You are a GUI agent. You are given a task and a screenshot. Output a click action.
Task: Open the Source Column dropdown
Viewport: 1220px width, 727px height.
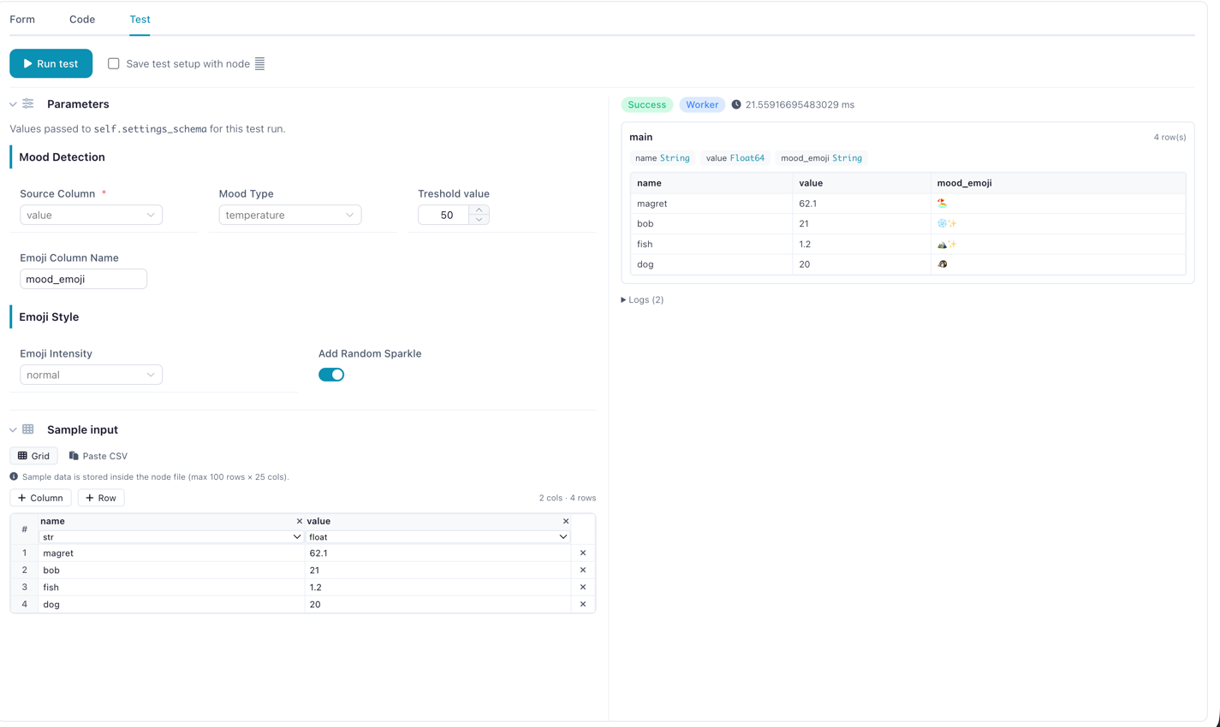(x=91, y=215)
